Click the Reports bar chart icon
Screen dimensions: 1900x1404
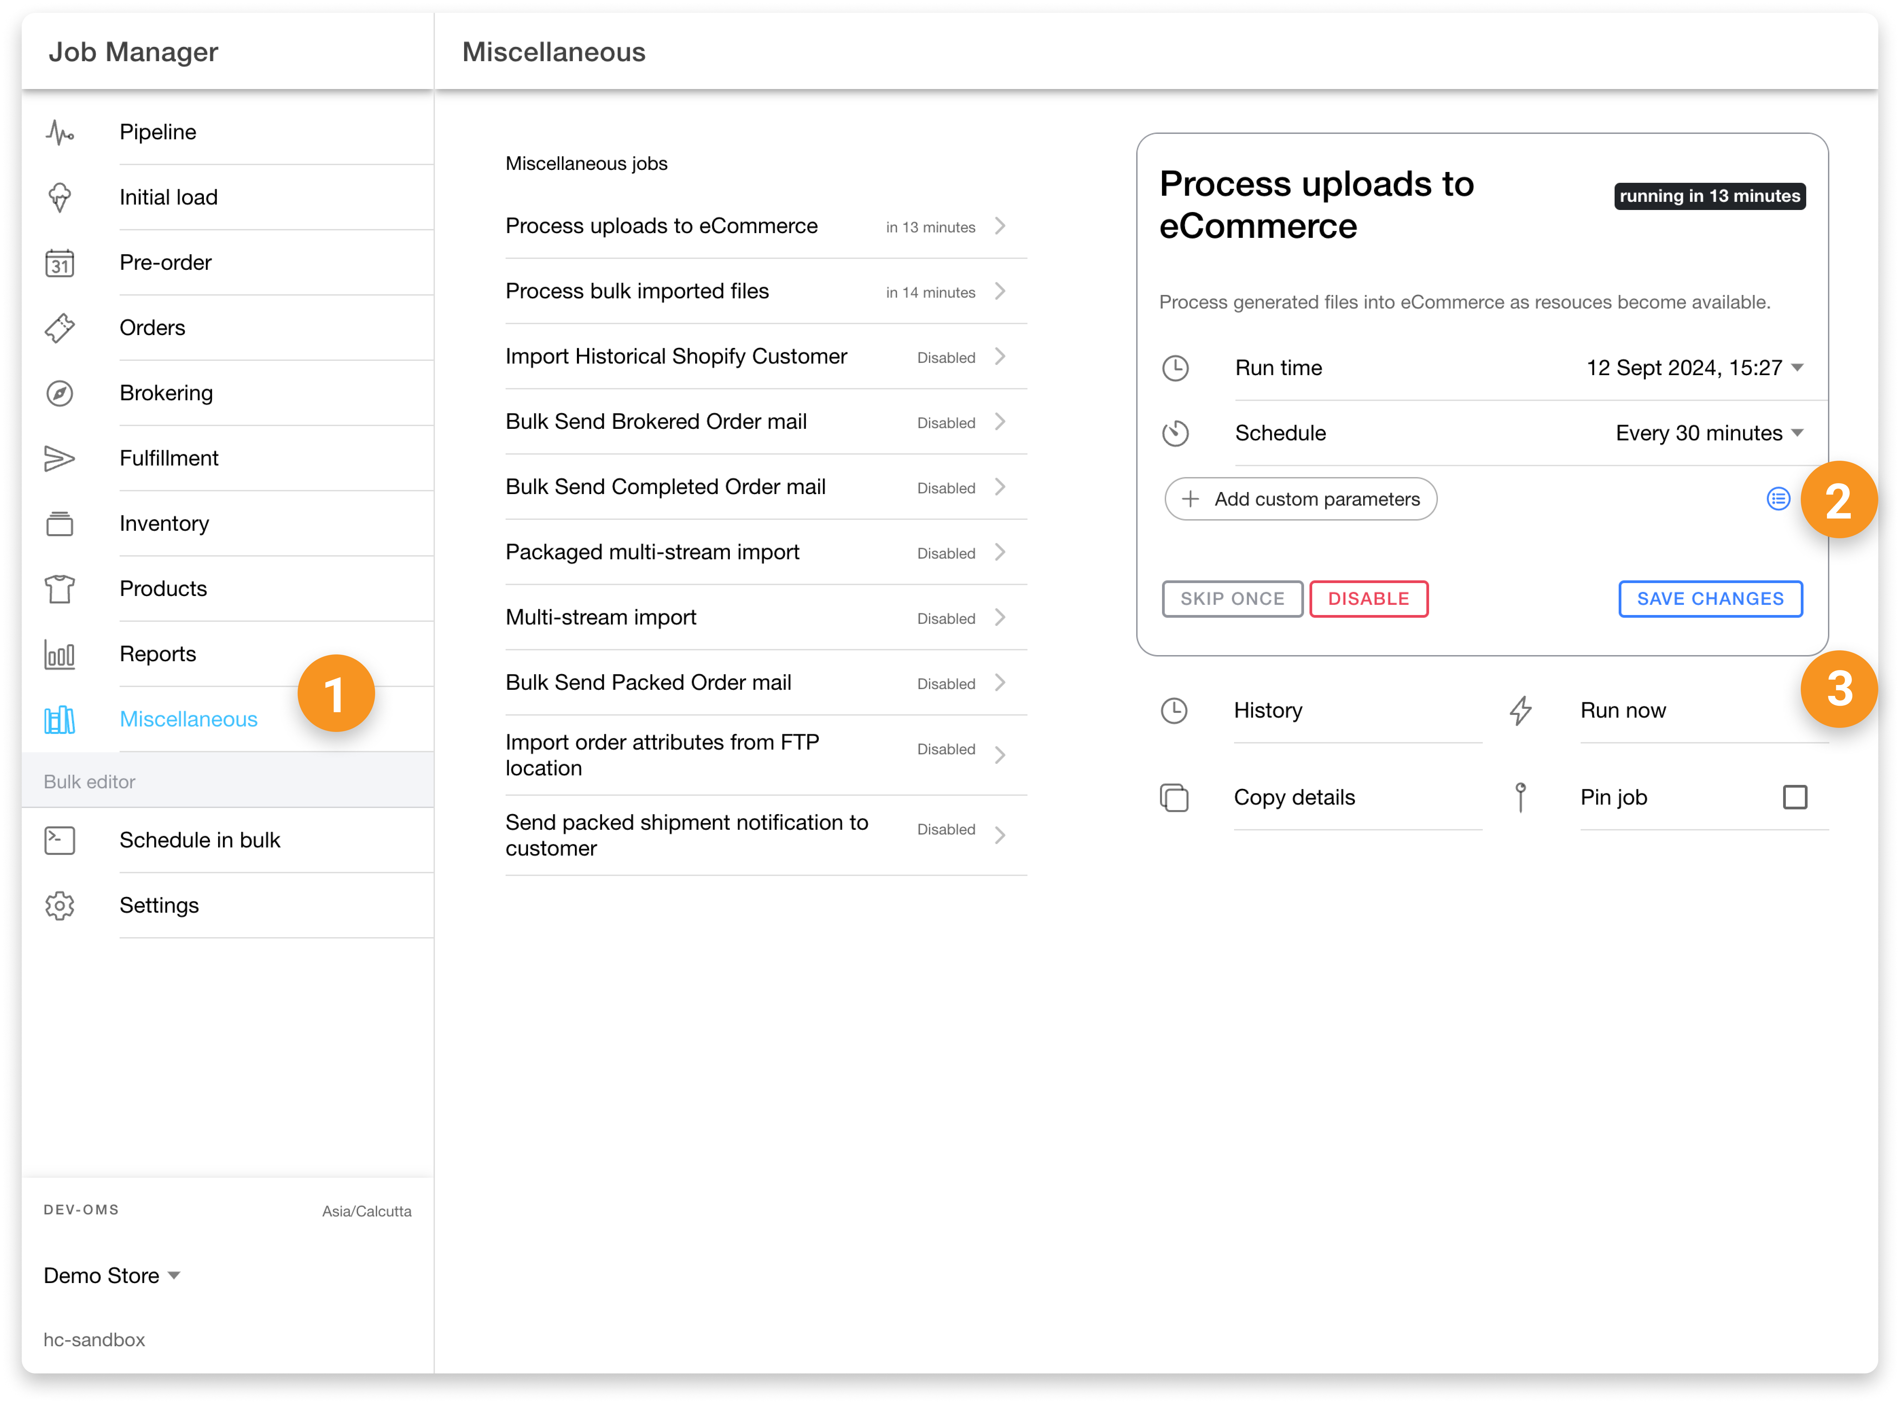(59, 654)
